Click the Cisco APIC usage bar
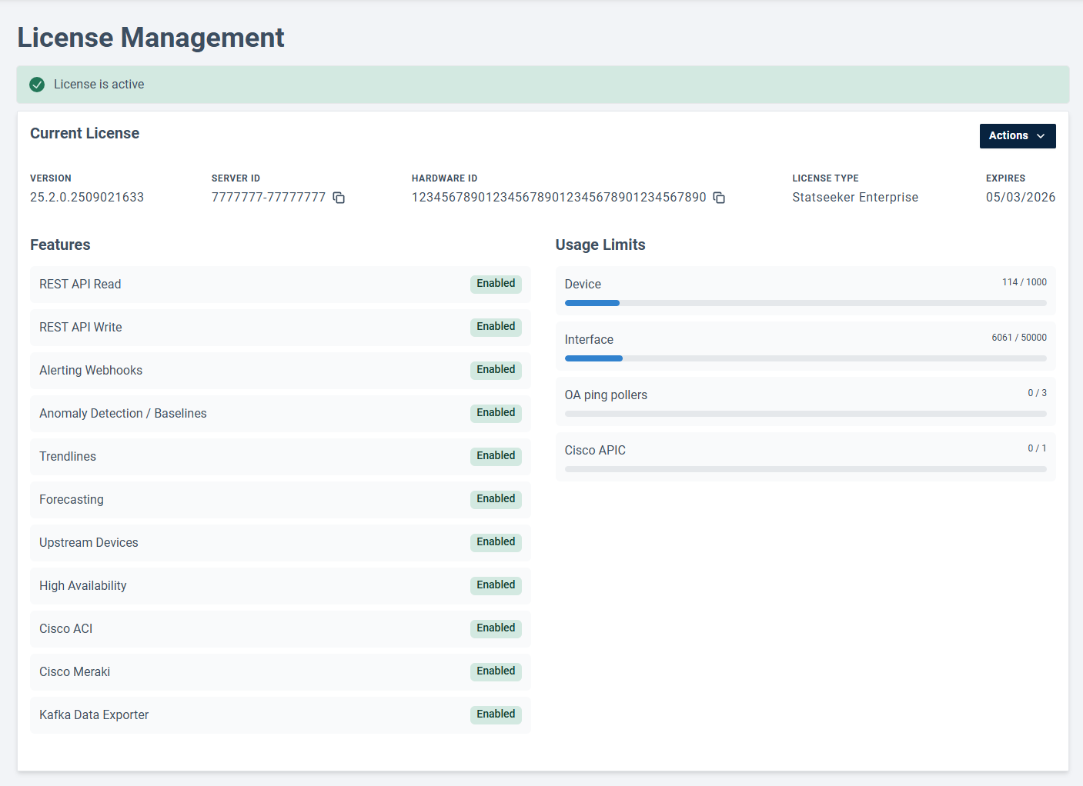This screenshot has height=786, width=1083. pyautogui.click(x=805, y=469)
